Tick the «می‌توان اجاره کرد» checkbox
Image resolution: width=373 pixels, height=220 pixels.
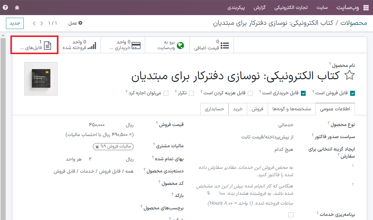[x=166, y=93]
